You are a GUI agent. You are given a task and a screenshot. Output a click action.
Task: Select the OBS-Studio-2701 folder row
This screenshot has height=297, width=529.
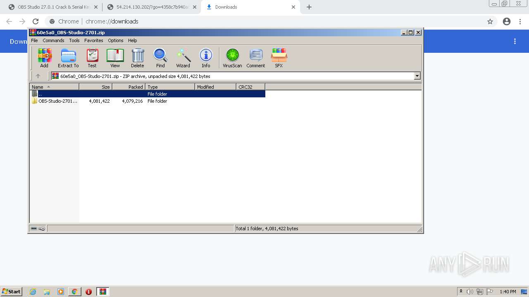[x=148, y=101]
